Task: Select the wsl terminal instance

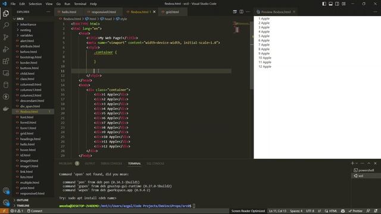Action: tap(366, 176)
